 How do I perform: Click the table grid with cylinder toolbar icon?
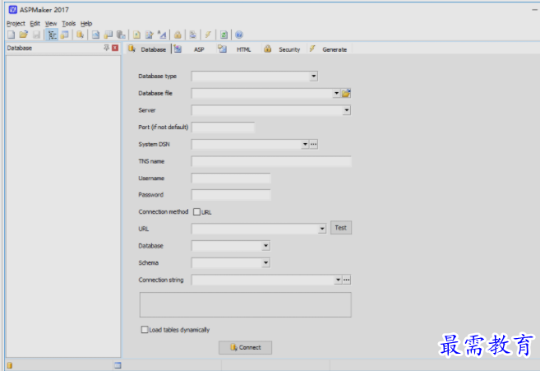coord(108,35)
